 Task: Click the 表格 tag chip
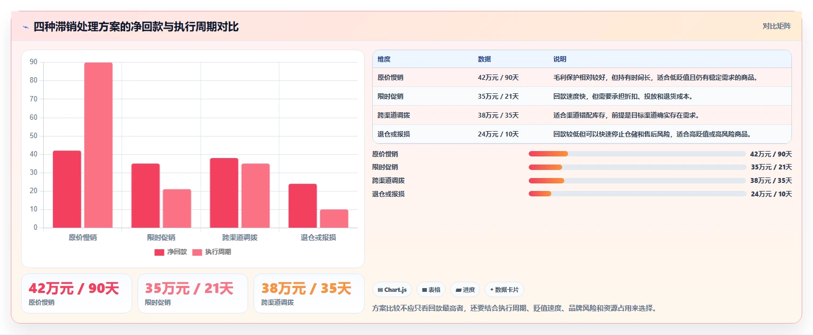[x=431, y=290]
